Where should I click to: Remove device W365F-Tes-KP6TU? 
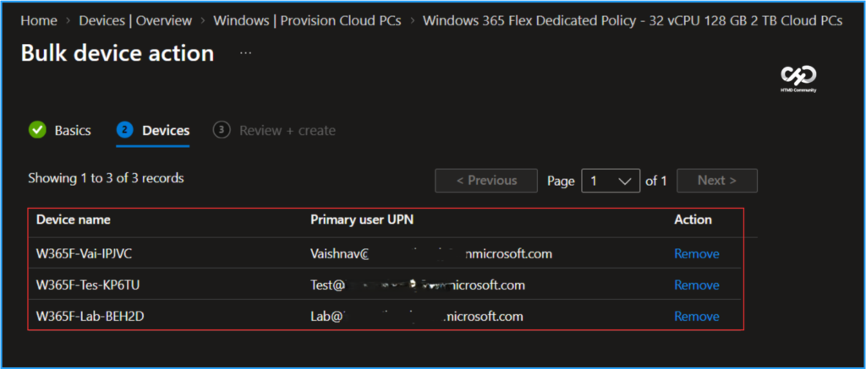(697, 285)
